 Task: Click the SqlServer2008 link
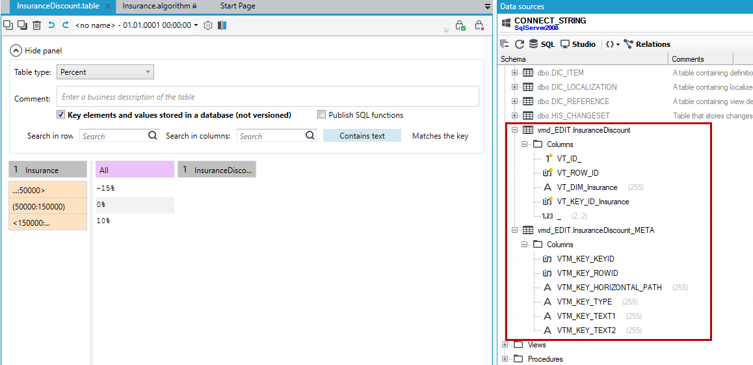(536, 28)
